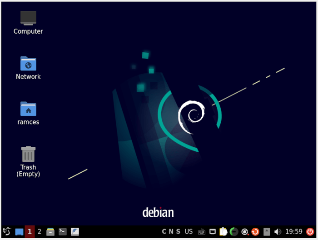Open the on-screen keyboard tray icon
This screenshot has height=240, width=318.
[202, 232]
